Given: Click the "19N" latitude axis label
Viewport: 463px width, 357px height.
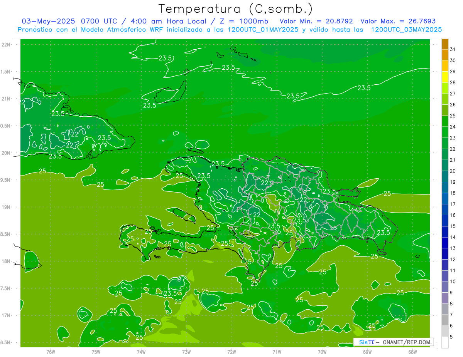Looking at the screenshot, I should (x=6, y=207).
